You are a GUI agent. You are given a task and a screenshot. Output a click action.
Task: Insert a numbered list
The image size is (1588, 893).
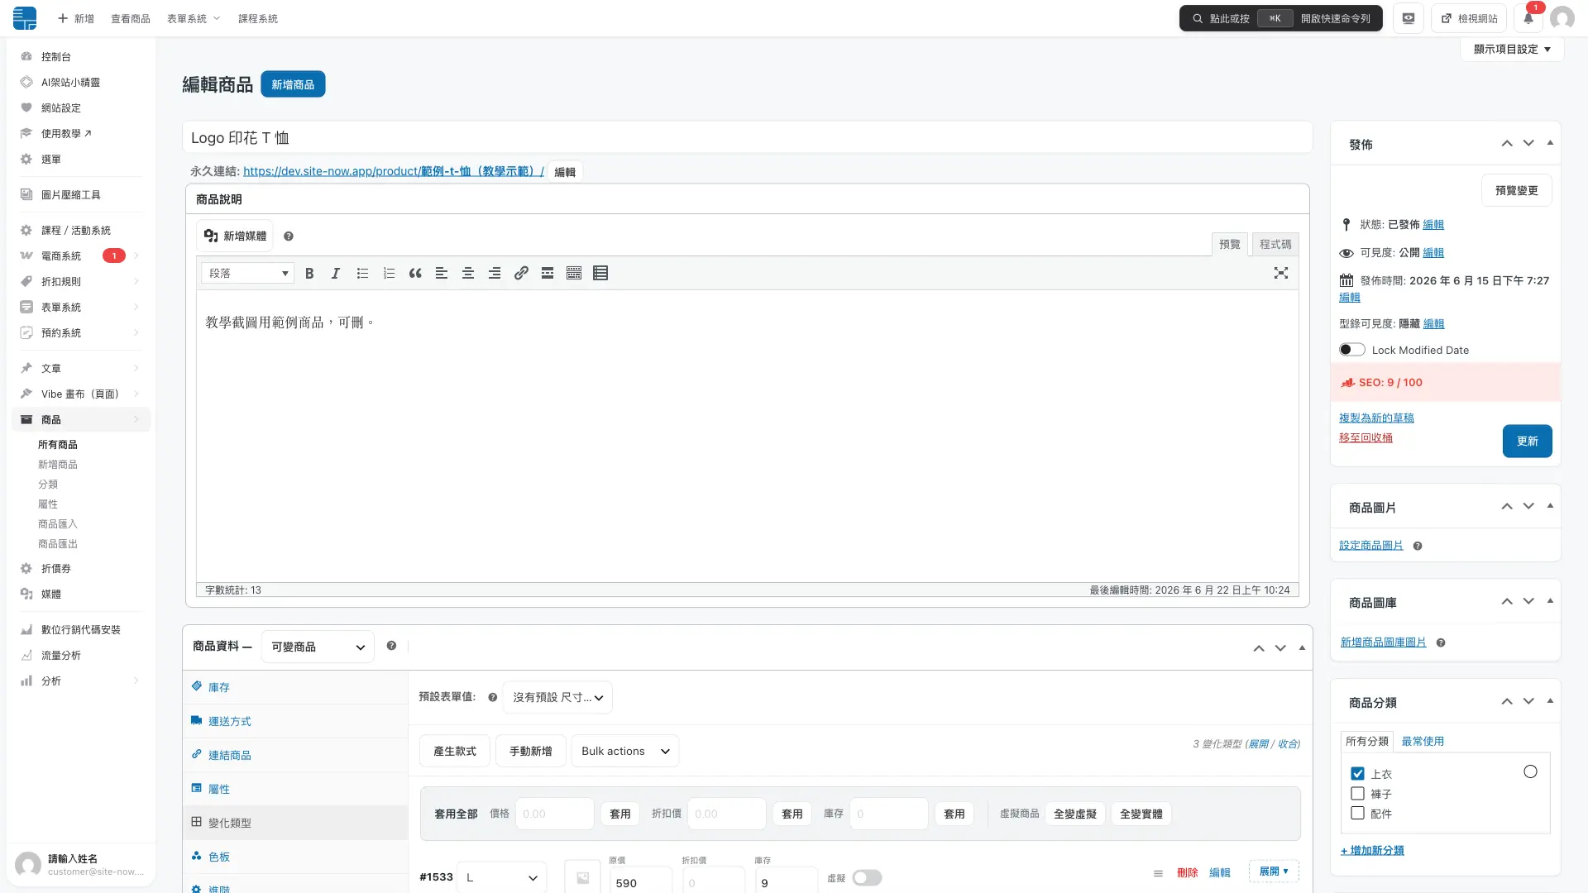(x=389, y=274)
